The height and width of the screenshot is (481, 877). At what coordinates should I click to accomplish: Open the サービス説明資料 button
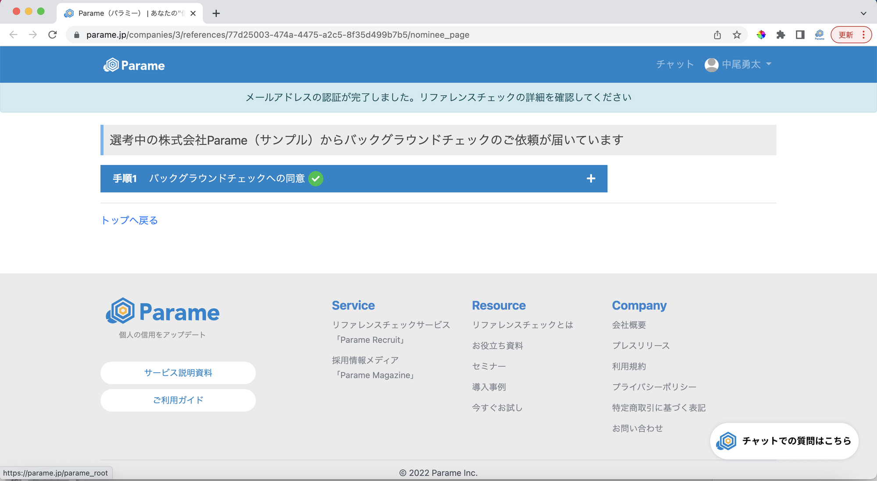click(178, 373)
